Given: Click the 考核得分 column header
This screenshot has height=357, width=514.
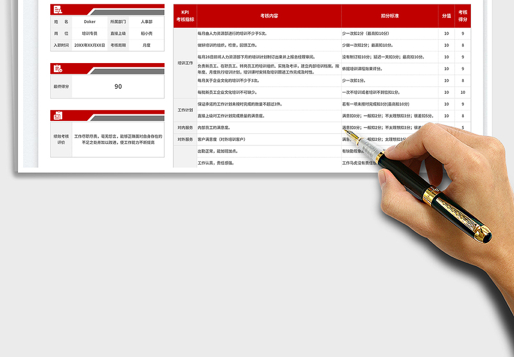Looking at the screenshot, I should 463,15.
